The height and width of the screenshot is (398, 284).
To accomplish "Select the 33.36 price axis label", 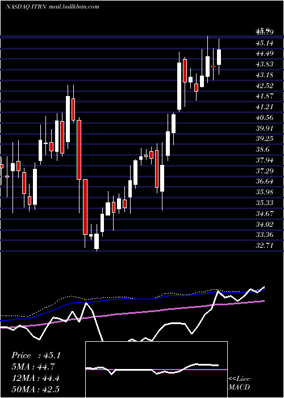I will (265, 235).
